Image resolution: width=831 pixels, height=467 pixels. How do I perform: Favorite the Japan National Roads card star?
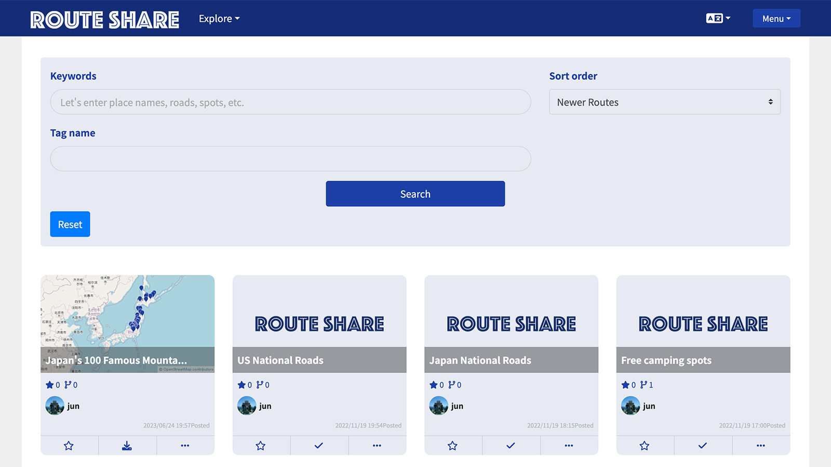tap(452, 446)
